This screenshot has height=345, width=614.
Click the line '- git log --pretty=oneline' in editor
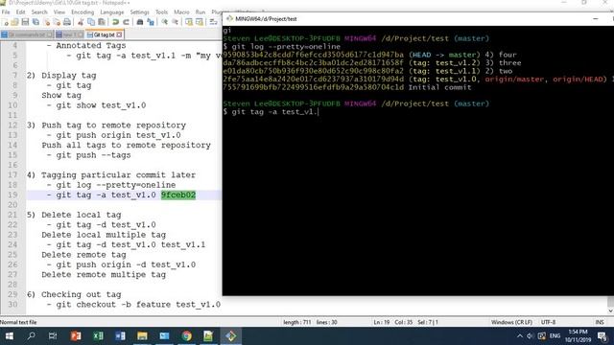111,185
